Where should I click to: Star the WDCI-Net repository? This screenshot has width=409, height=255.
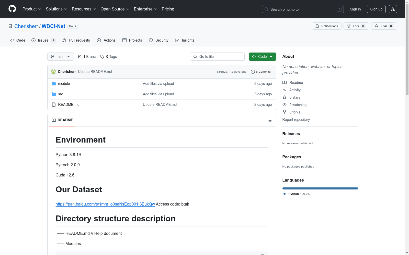pos(384,26)
